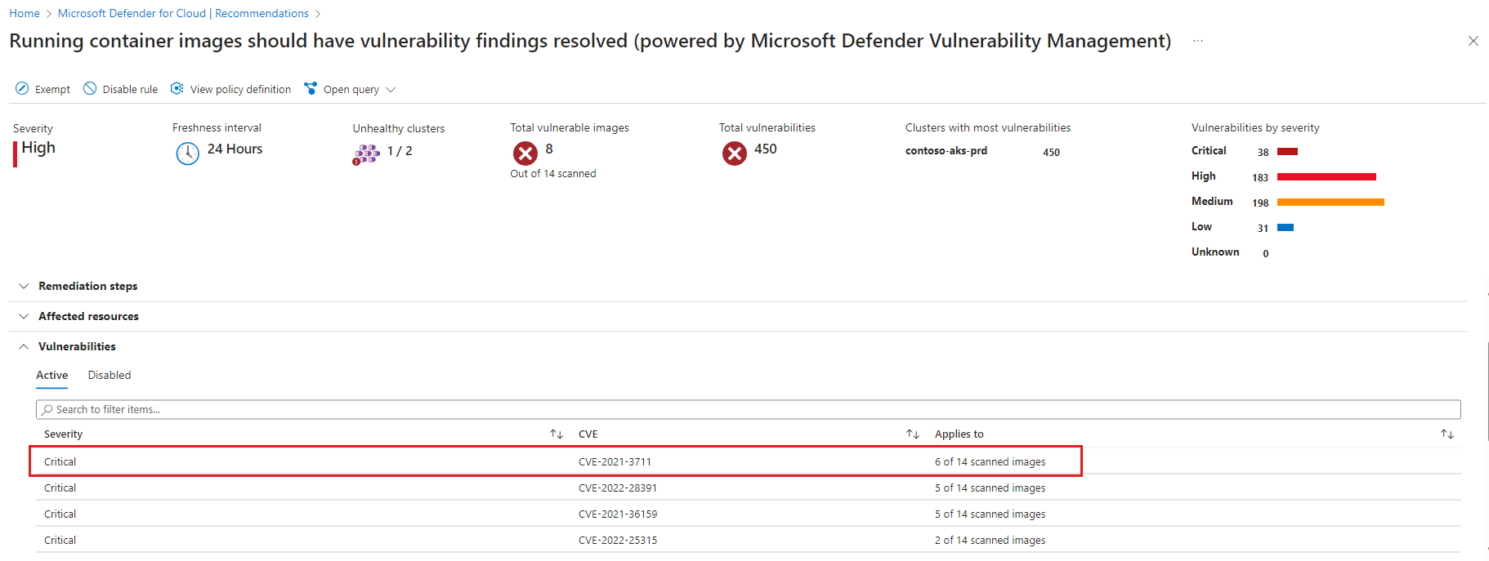Sort the Applies to column arrows icon
The width and height of the screenshot is (1489, 561).
1447,434
